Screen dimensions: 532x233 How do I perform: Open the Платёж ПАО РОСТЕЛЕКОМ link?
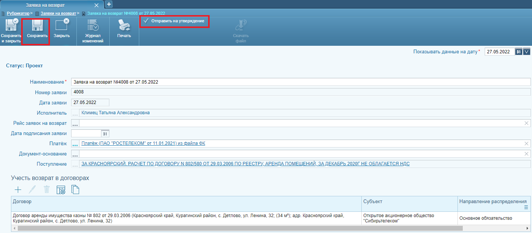tap(143, 143)
